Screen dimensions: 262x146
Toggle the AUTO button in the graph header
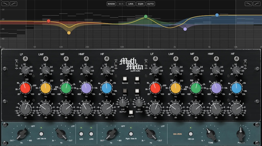coord(150,4)
